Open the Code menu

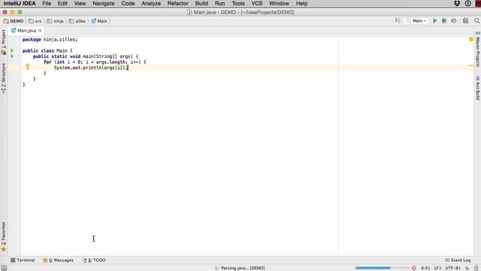click(128, 3)
